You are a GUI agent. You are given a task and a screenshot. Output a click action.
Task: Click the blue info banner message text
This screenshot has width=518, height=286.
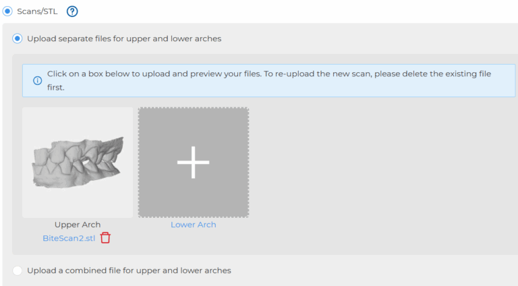269,80
